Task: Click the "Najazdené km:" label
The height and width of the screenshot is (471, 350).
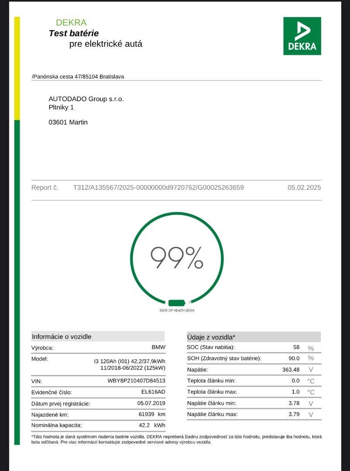Action: tap(50, 415)
